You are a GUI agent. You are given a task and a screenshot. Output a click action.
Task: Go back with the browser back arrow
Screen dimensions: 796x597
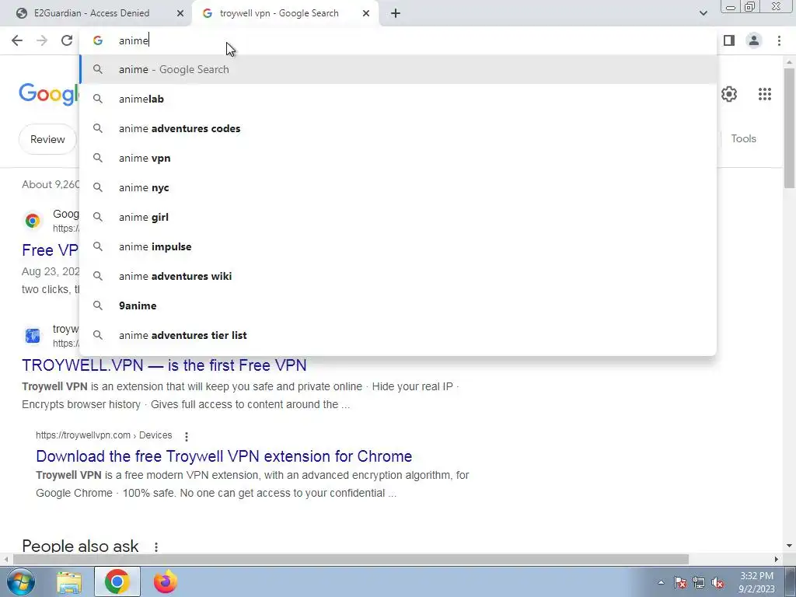(x=17, y=40)
